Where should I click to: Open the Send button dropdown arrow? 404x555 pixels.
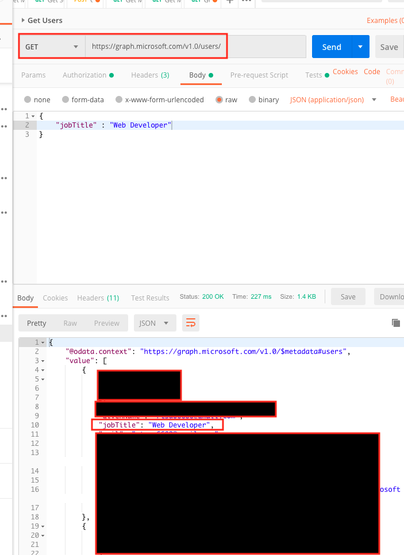point(360,47)
